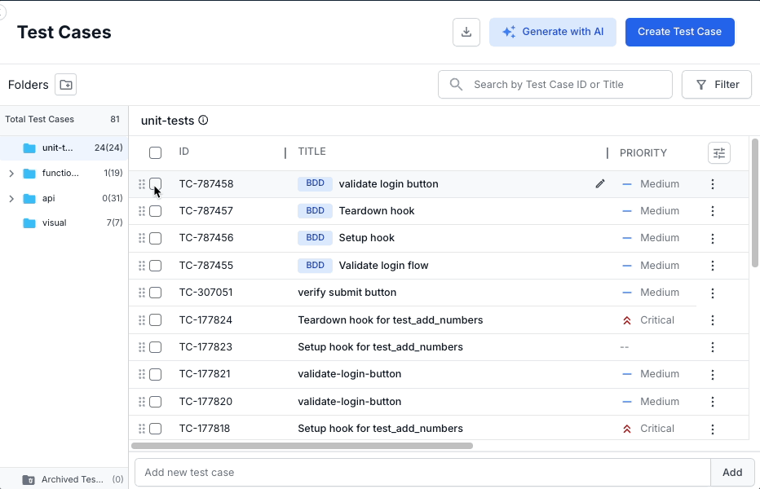Open the Medium priority dropdown for TC-787456

point(652,238)
